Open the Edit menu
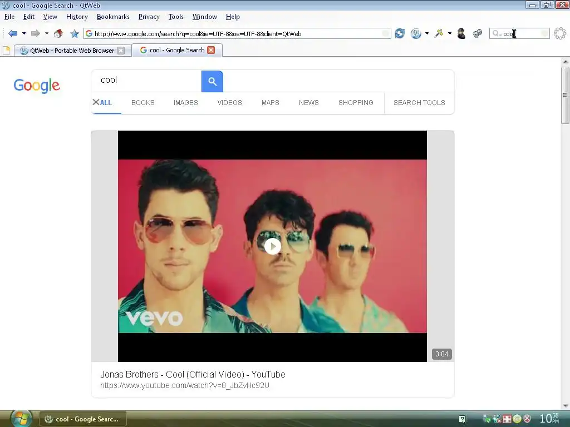The height and width of the screenshot is (427, 570). coord(29,17)
